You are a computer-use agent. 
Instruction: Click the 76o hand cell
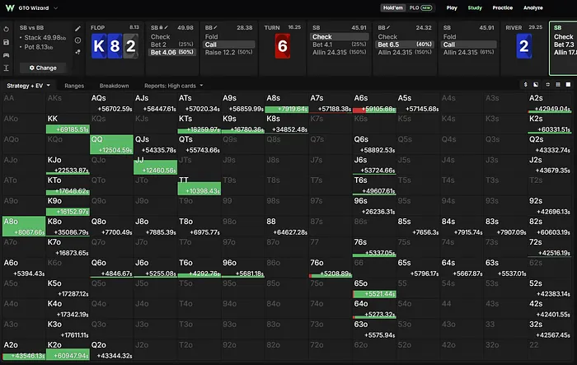pos(331,268)
